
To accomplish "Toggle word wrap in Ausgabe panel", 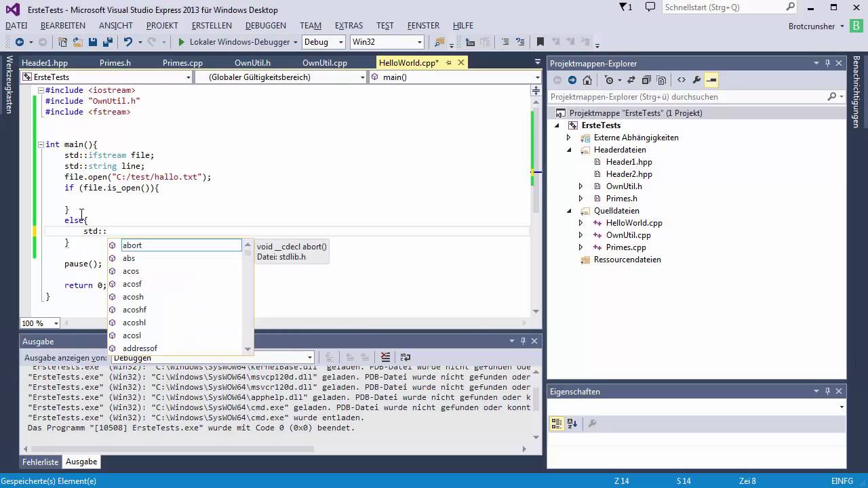I will point(406,357).
